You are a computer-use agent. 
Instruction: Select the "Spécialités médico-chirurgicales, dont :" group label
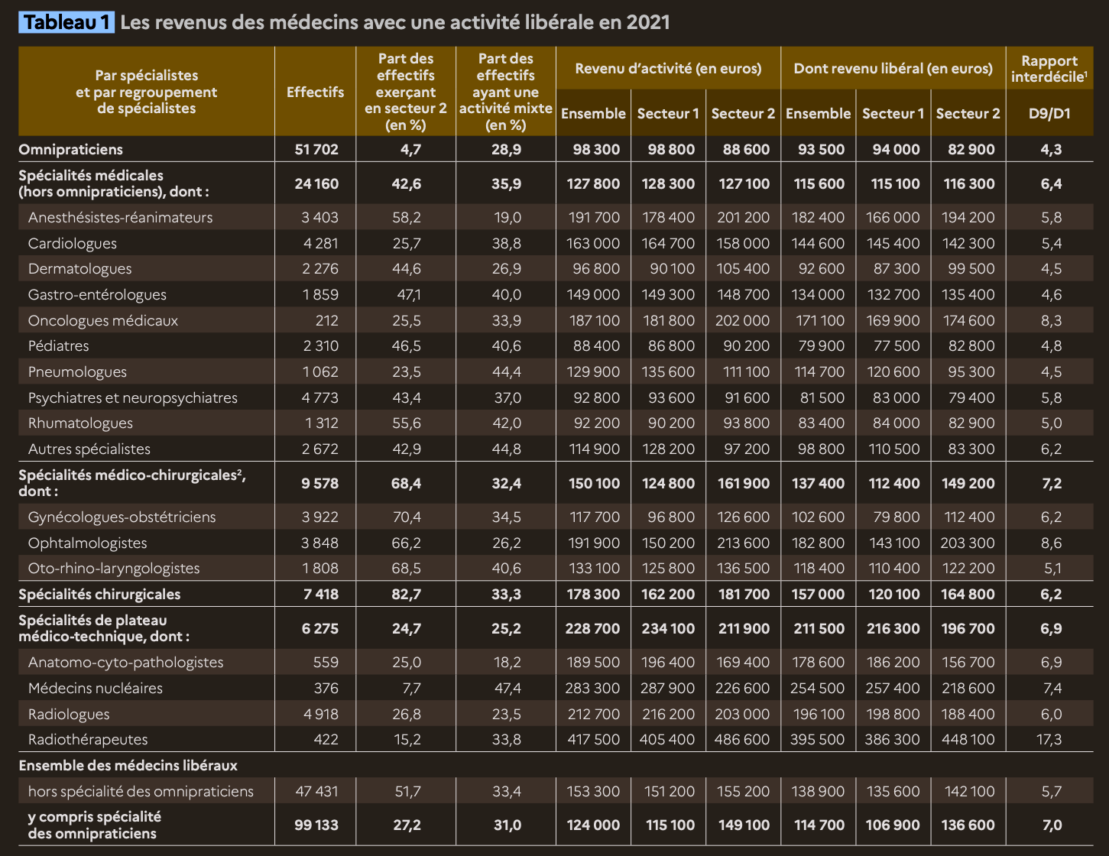click(132, 483)
